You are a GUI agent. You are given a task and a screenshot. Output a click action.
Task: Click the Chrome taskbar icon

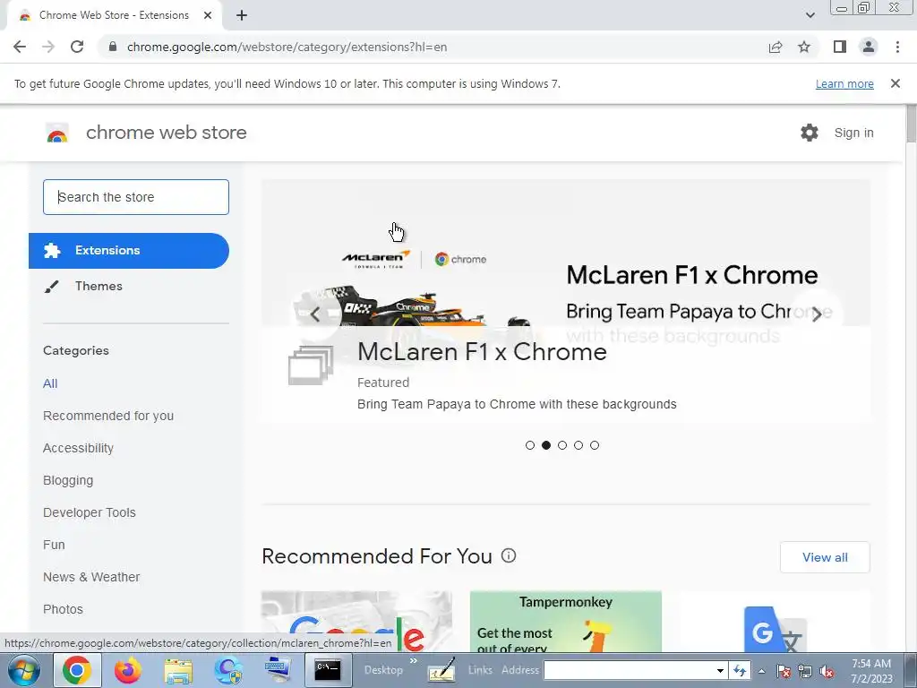click(x=77, y=670)
